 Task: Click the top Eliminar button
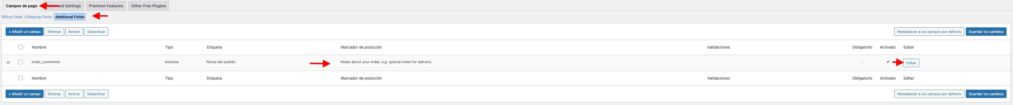coord(54,32)
